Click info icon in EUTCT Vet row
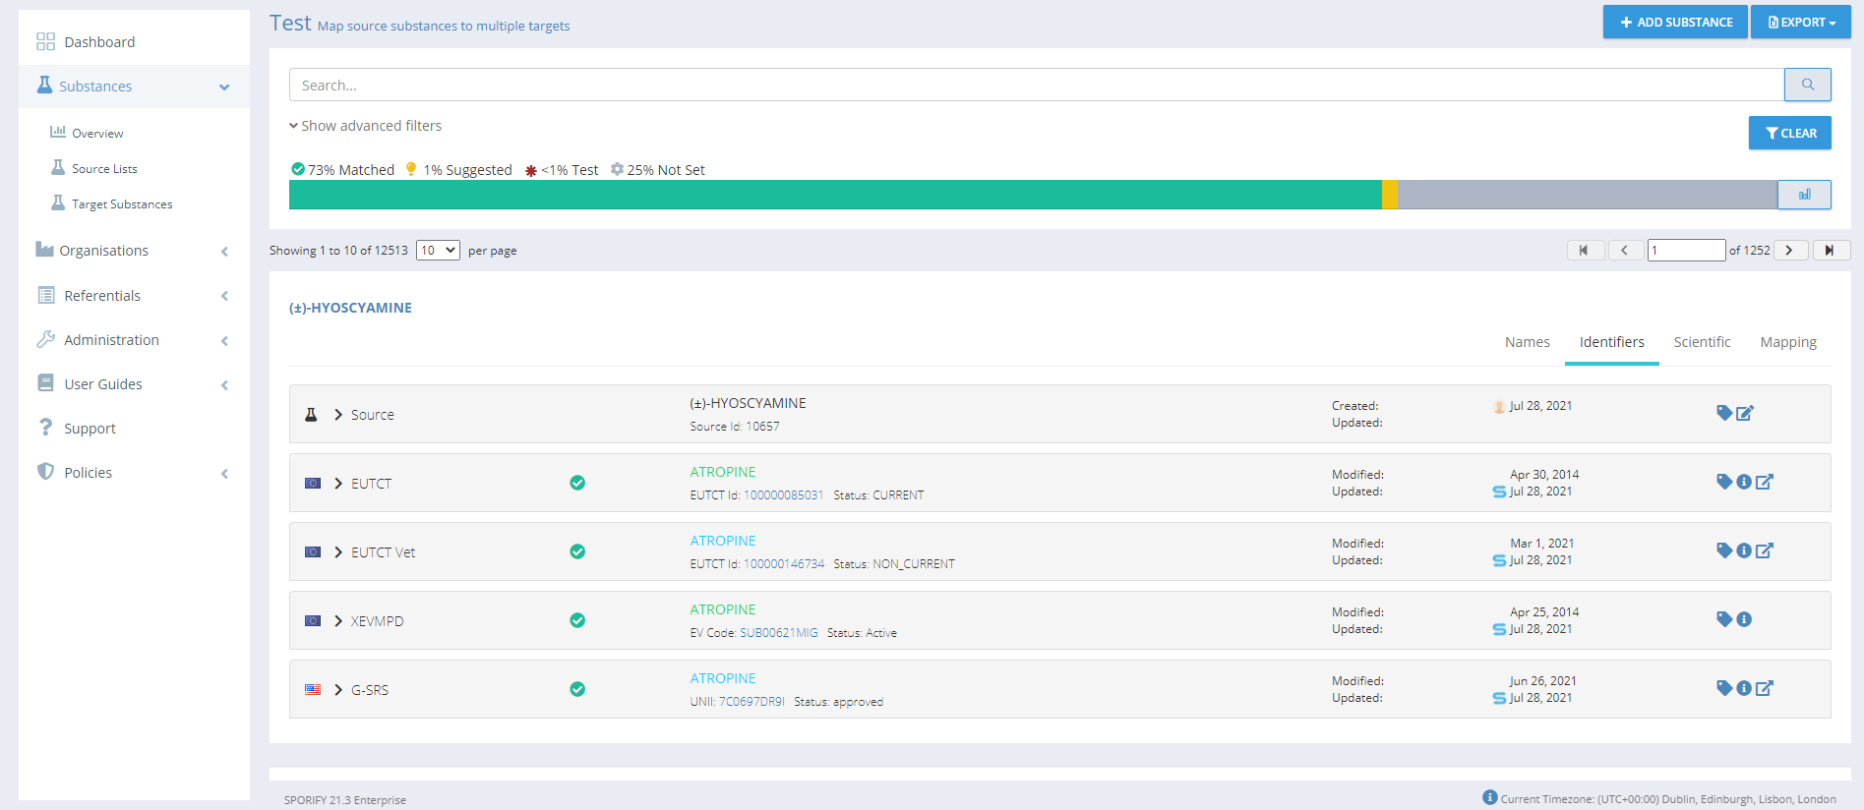The width and height of the screenshot is (1864, 810). [x=1744, y=550]
